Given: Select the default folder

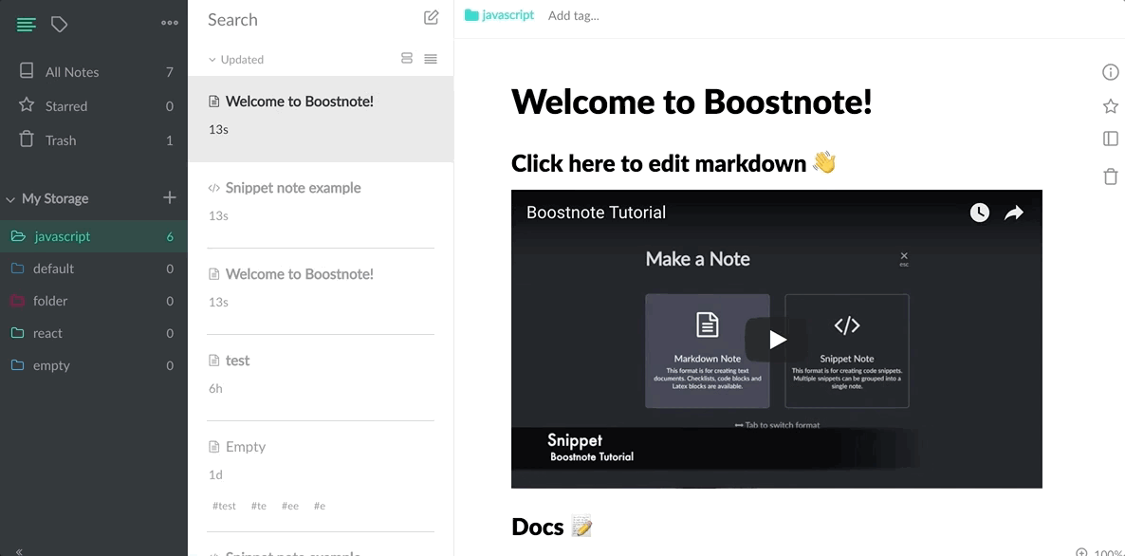Looking at the screenshot, I should pyautogui.click(x=93, y=269).
